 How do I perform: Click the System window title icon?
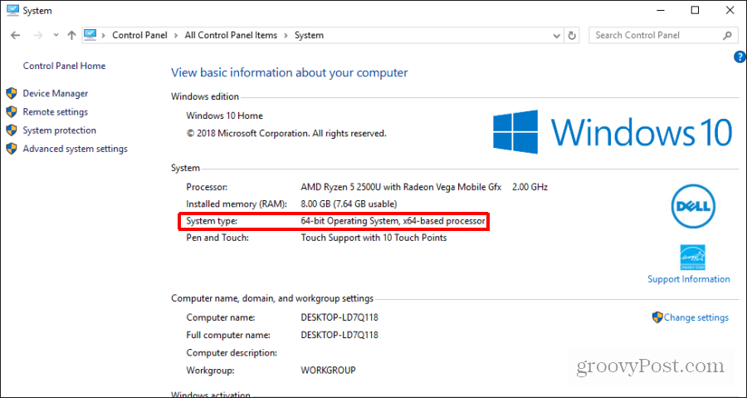click(x=12, y=10)
